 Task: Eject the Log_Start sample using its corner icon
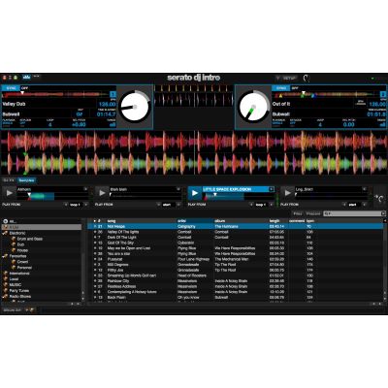pyautogui.click(x=364, y=189)
